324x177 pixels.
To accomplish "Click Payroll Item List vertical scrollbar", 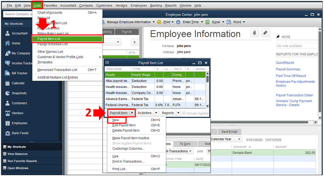I will click(x=208, y=90).
